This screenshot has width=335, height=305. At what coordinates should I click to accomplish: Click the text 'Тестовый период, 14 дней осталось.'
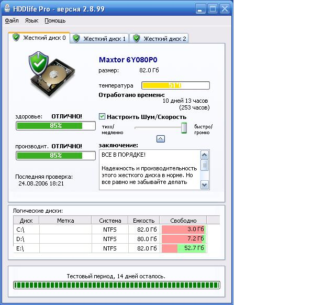[116, 276]
